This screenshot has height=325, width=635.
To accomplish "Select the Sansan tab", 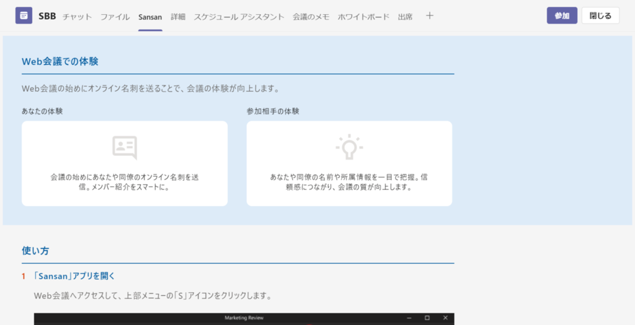I will click(150, 17).
